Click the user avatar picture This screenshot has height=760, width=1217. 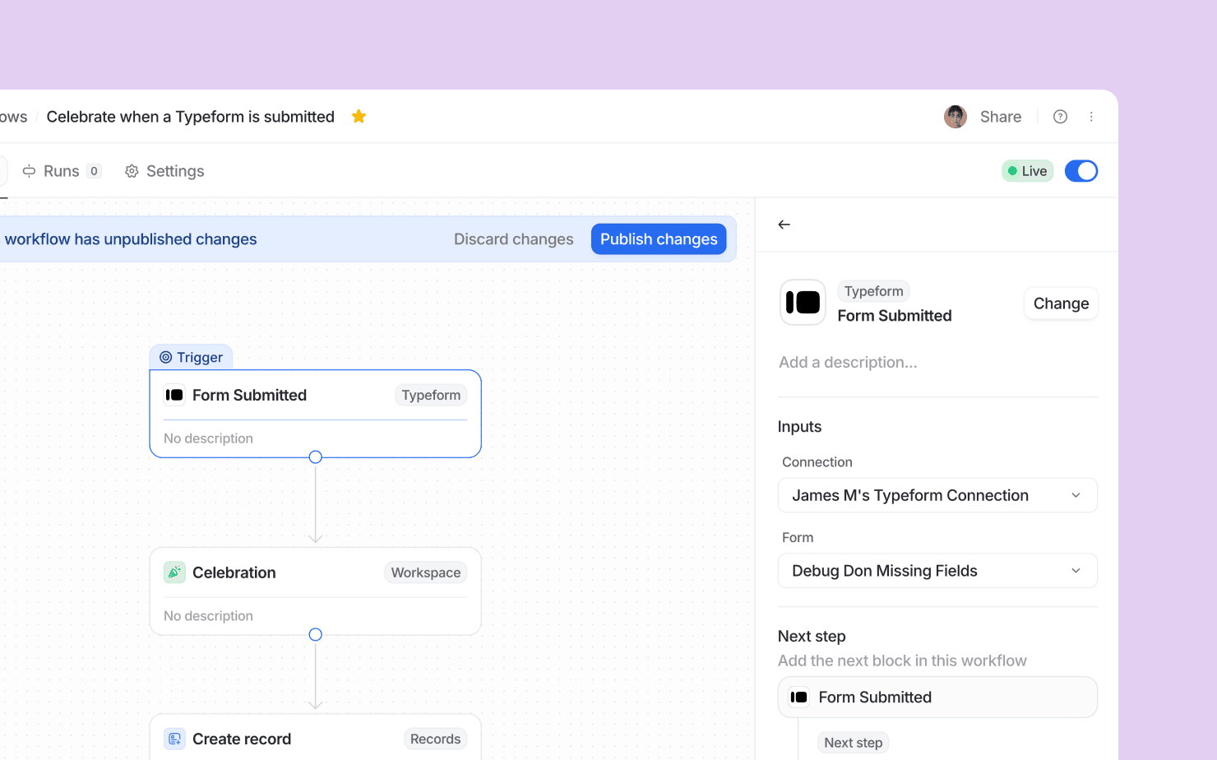click(955, 117)
